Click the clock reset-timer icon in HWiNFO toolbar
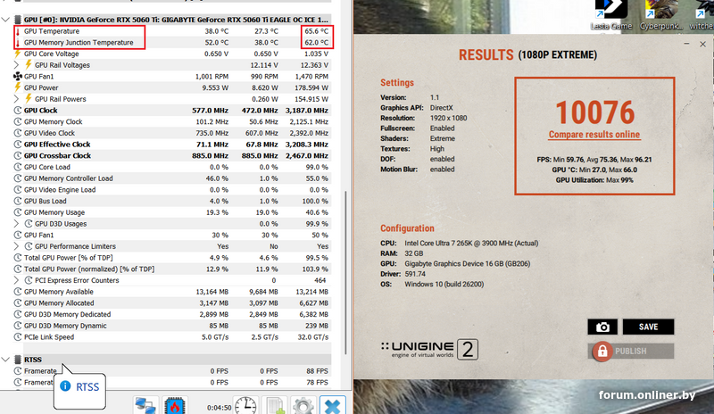Viewport: 714px width, 414px height. [246, 405]
